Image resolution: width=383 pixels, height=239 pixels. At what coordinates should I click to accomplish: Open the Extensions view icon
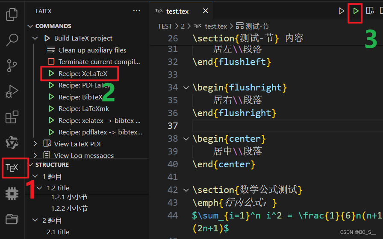click(12, 117)
